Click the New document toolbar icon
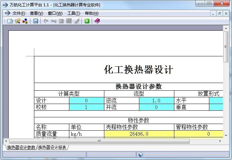The height and width of the screenshot is (160, 232). (x=10, y=21)
